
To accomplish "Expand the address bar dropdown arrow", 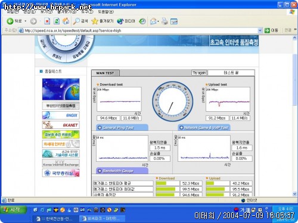I will pyautogui.click(x=260, y=30).
